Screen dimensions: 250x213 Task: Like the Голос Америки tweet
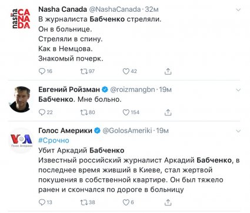click(126, 202)
